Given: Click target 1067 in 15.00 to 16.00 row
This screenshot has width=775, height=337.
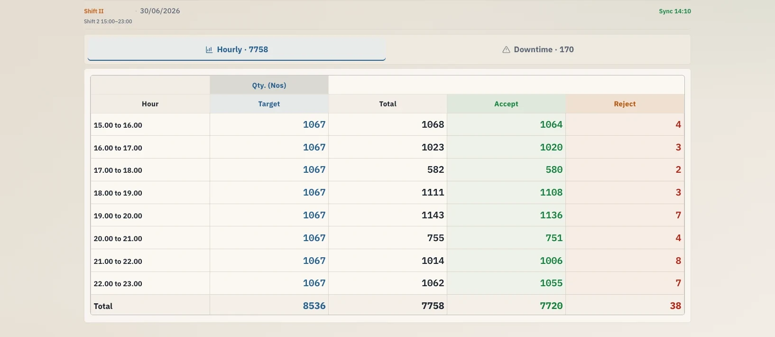Looking at the screenshot, I should [314, 124].
